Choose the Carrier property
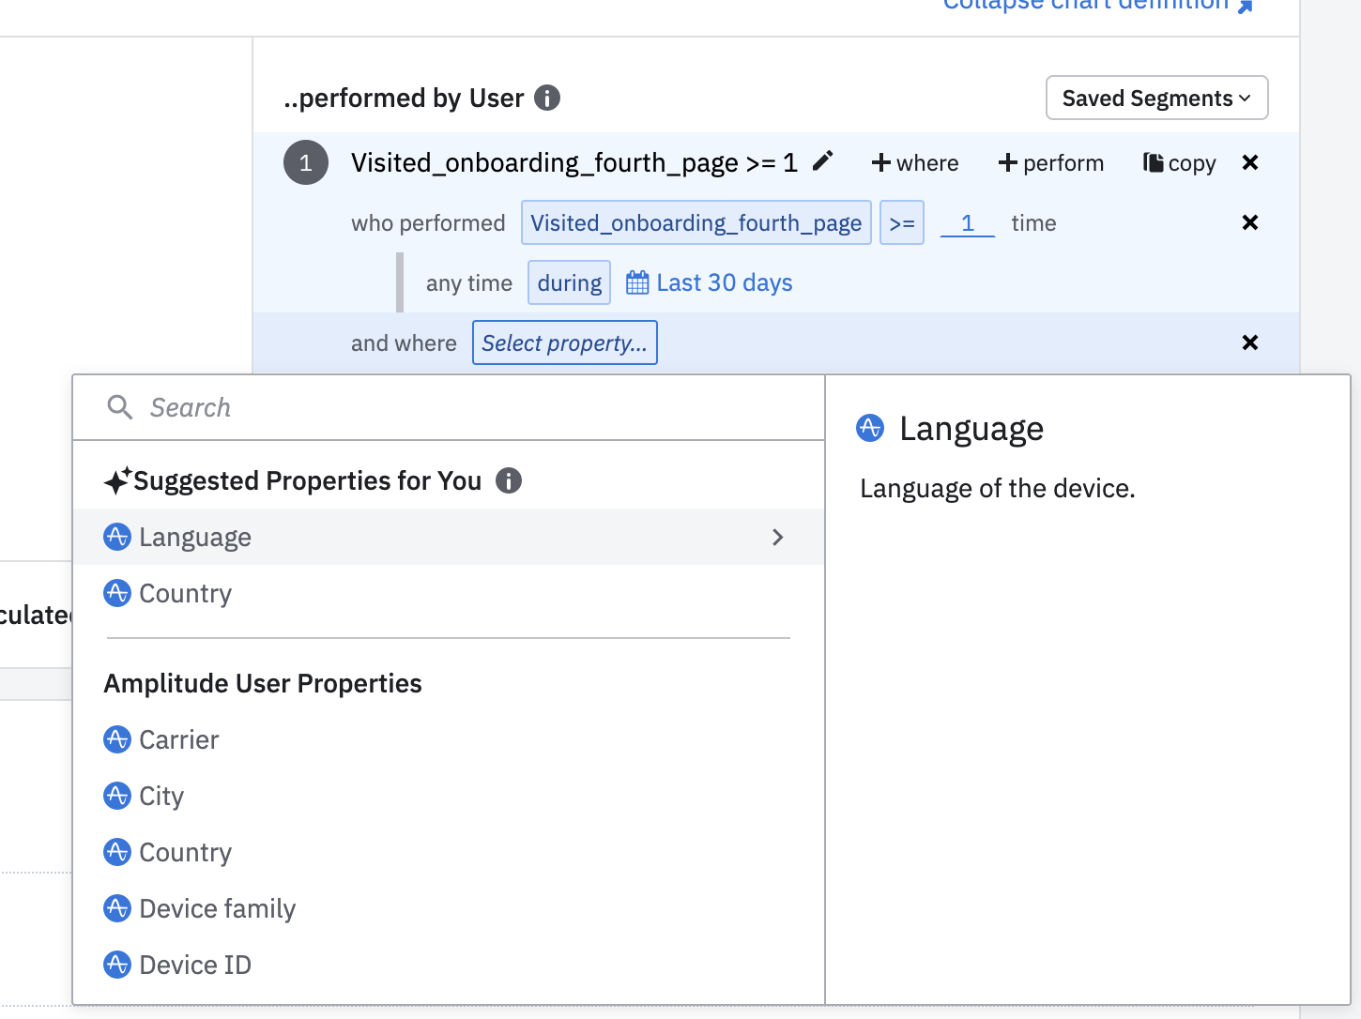Viewport: 1361px width, 1019px height. [x=449, y=739]
